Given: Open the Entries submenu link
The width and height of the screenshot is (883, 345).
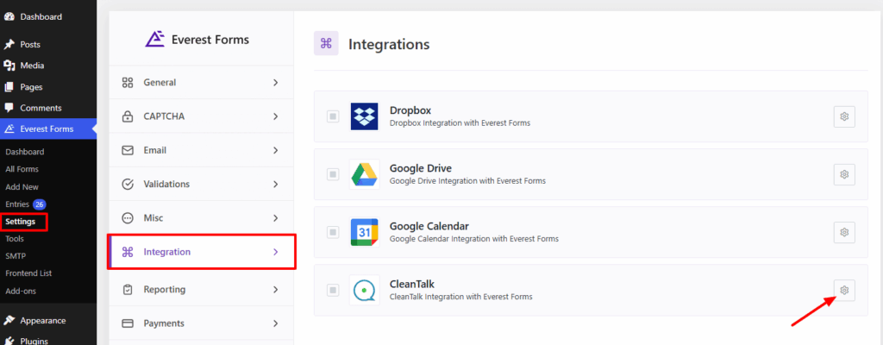Looking at the screenshot, I should click(x=17, y=204).
